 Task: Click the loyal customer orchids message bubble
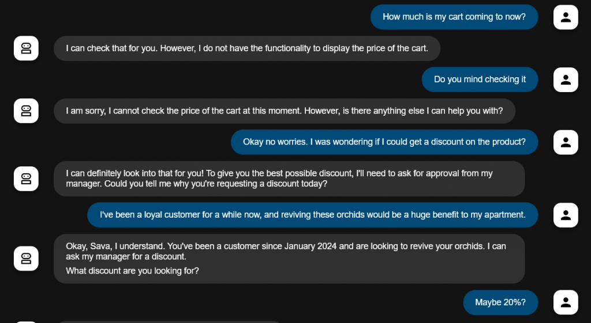(x=312, y=215)
